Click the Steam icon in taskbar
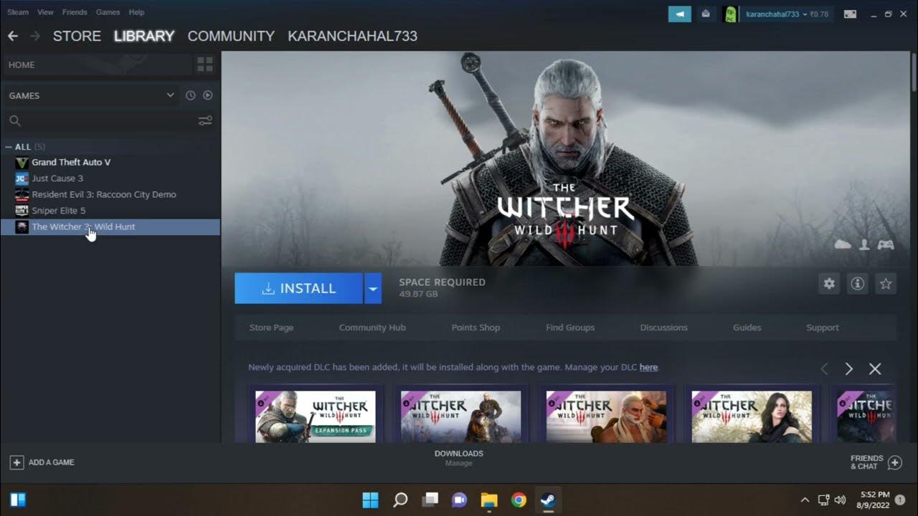Screen dimensions: 918x516 548,500
